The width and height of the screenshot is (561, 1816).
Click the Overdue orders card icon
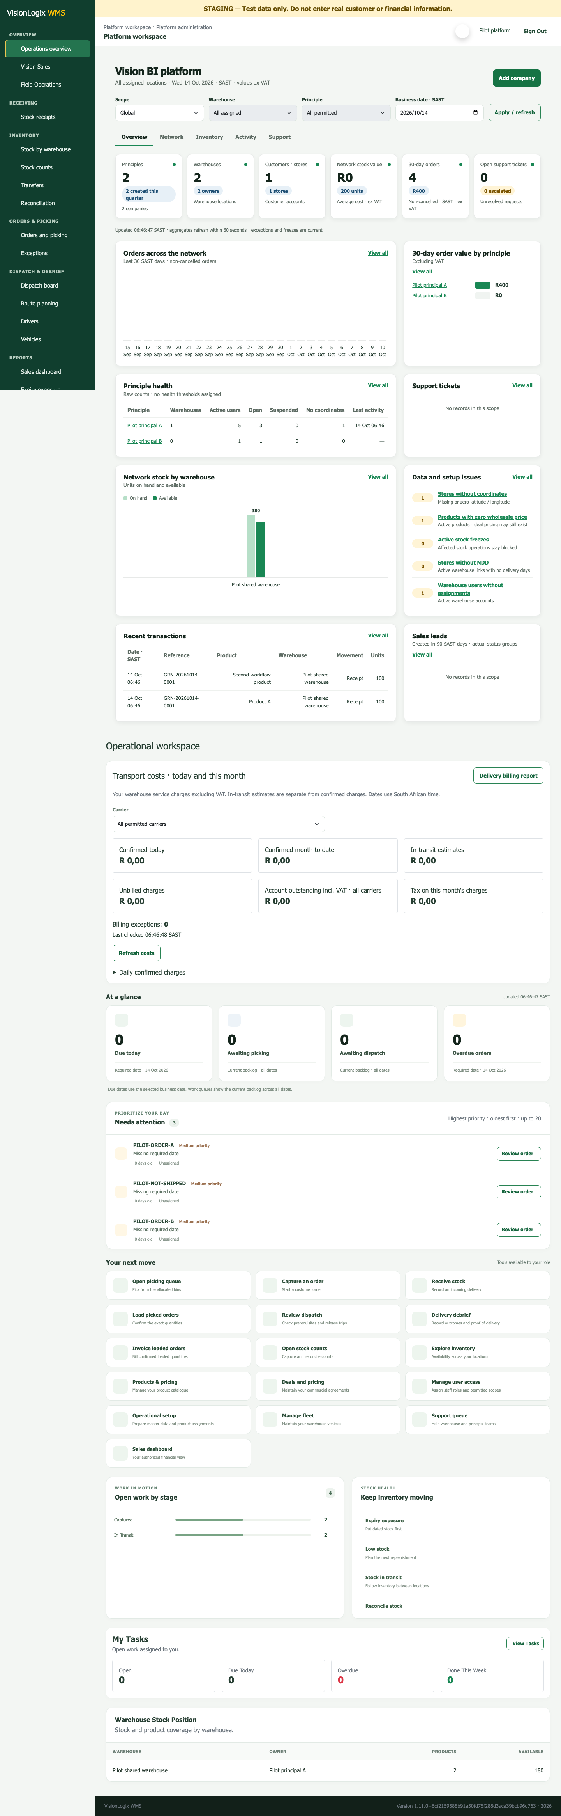(459, 1020)
